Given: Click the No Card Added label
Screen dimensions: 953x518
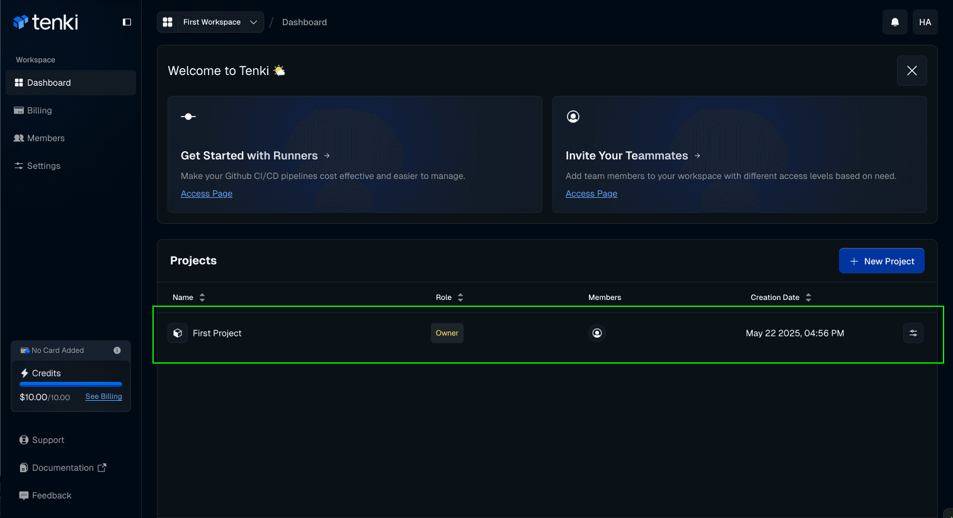Looking at the screenshot, I should 57,350.
